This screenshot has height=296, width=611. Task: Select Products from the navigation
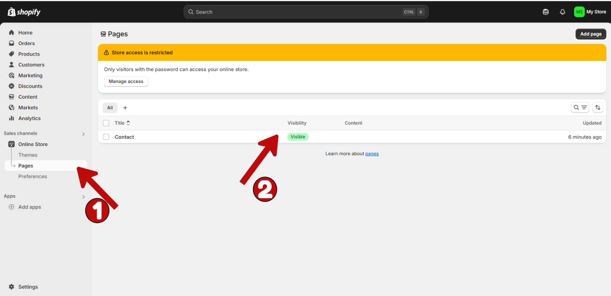(x=29, y=54)
